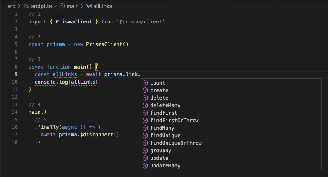The width and height of the screenshot is (328, 177).
Task: Click the TS file icon in breadcrumb
Action: (26, 6)
